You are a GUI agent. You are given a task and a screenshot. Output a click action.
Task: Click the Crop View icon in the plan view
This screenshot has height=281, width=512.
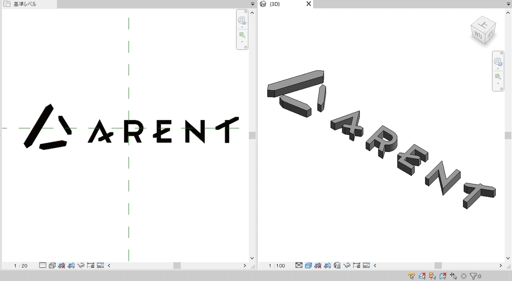(90, 265)
